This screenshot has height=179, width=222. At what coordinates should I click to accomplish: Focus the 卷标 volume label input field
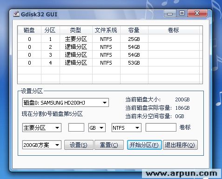pos(161,127)
